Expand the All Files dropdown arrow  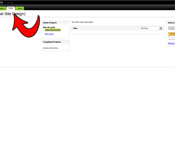tap(161, 28)
